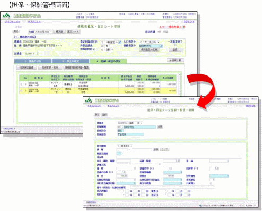
Task: Click the JA logo in the 債務者概況 window
Action: [x=6, y=15]
